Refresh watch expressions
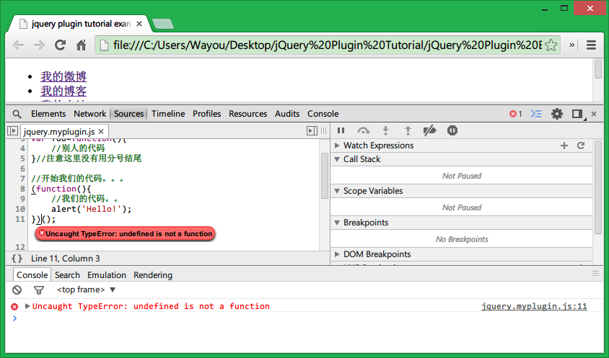 pyautogui.click(x=581, y=146)
